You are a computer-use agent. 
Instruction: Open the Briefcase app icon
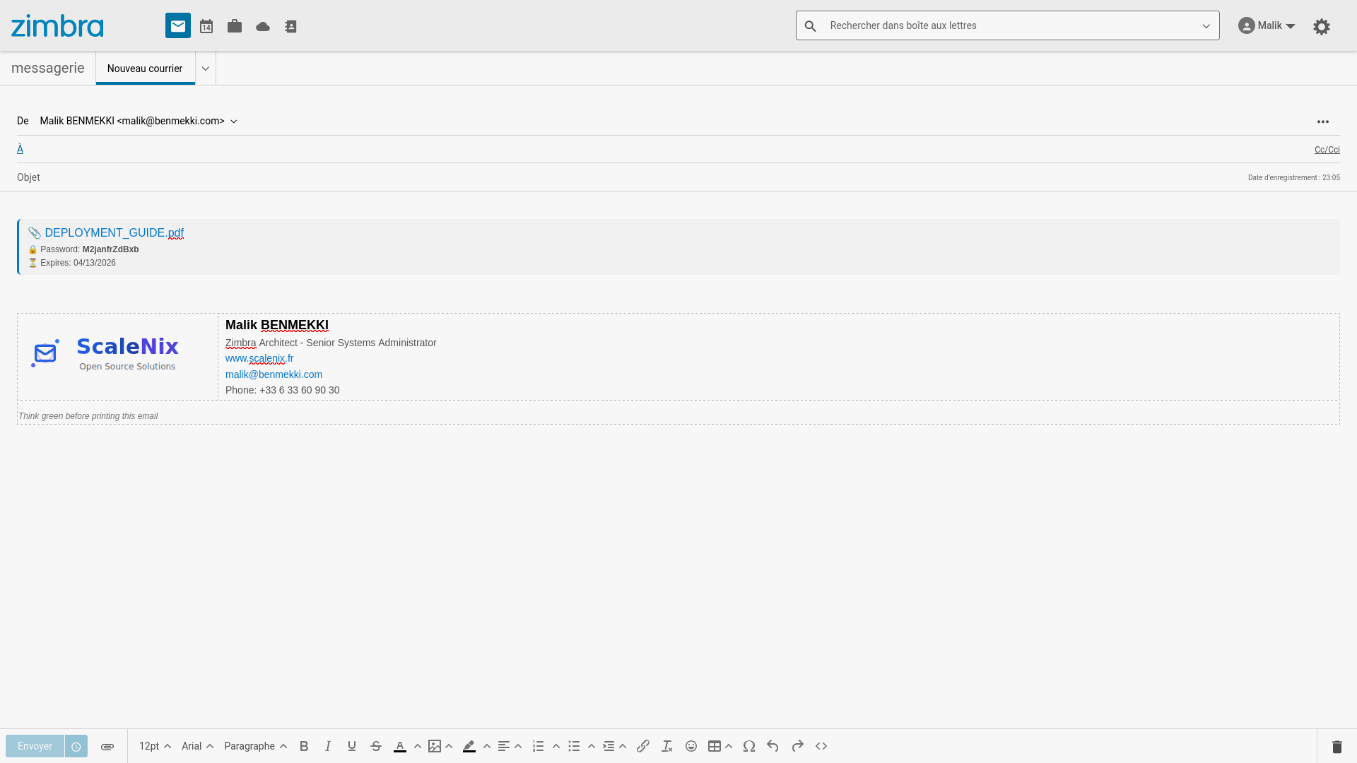pyautogui.click(x=235, y=26)
